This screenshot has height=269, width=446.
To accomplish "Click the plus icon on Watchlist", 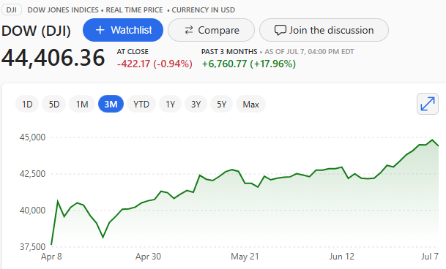I will click(100, 30).
